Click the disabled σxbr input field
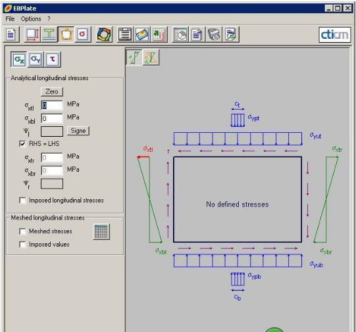Viewport: 356px width, 332px height. pos(52,171)
